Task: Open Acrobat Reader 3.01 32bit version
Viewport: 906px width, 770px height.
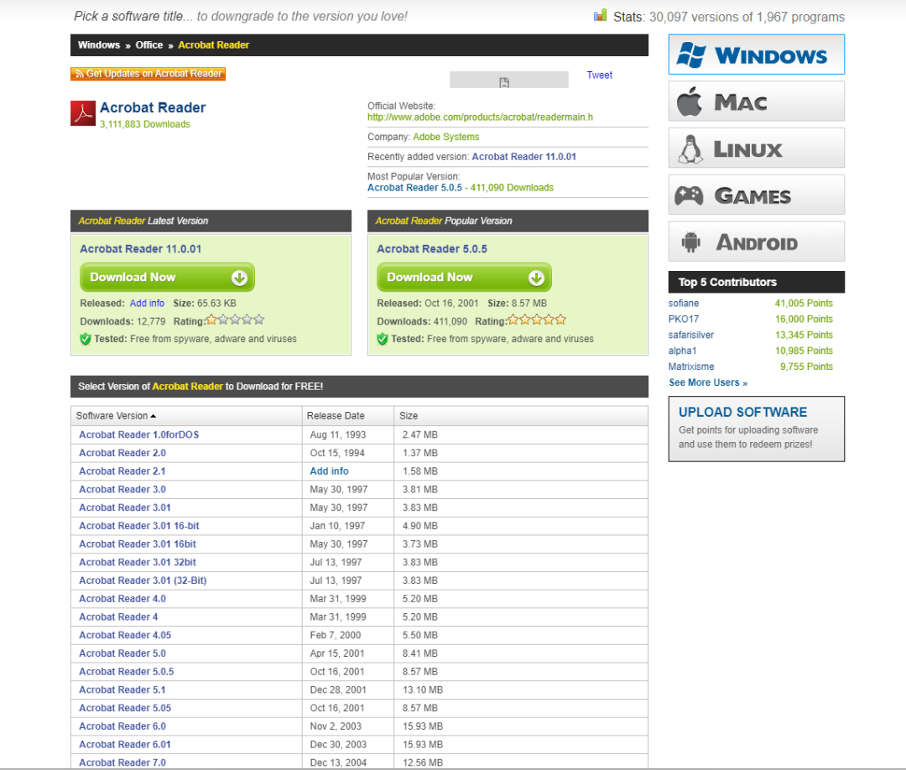Action: point(138,562)
